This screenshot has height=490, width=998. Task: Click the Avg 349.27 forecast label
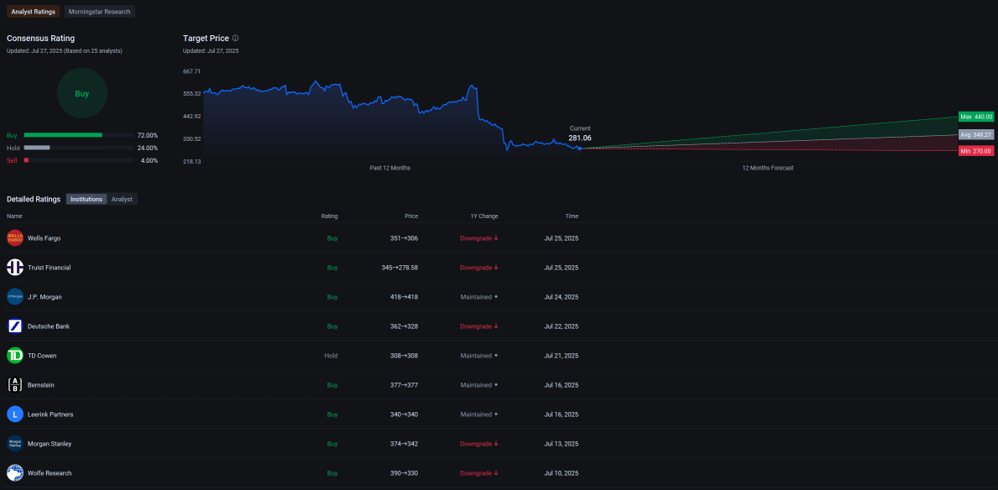[975, 135]
